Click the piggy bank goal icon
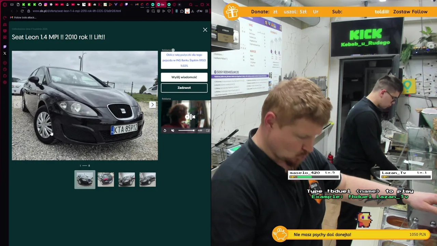The image size is (437, 246). [x=280, y=234]
